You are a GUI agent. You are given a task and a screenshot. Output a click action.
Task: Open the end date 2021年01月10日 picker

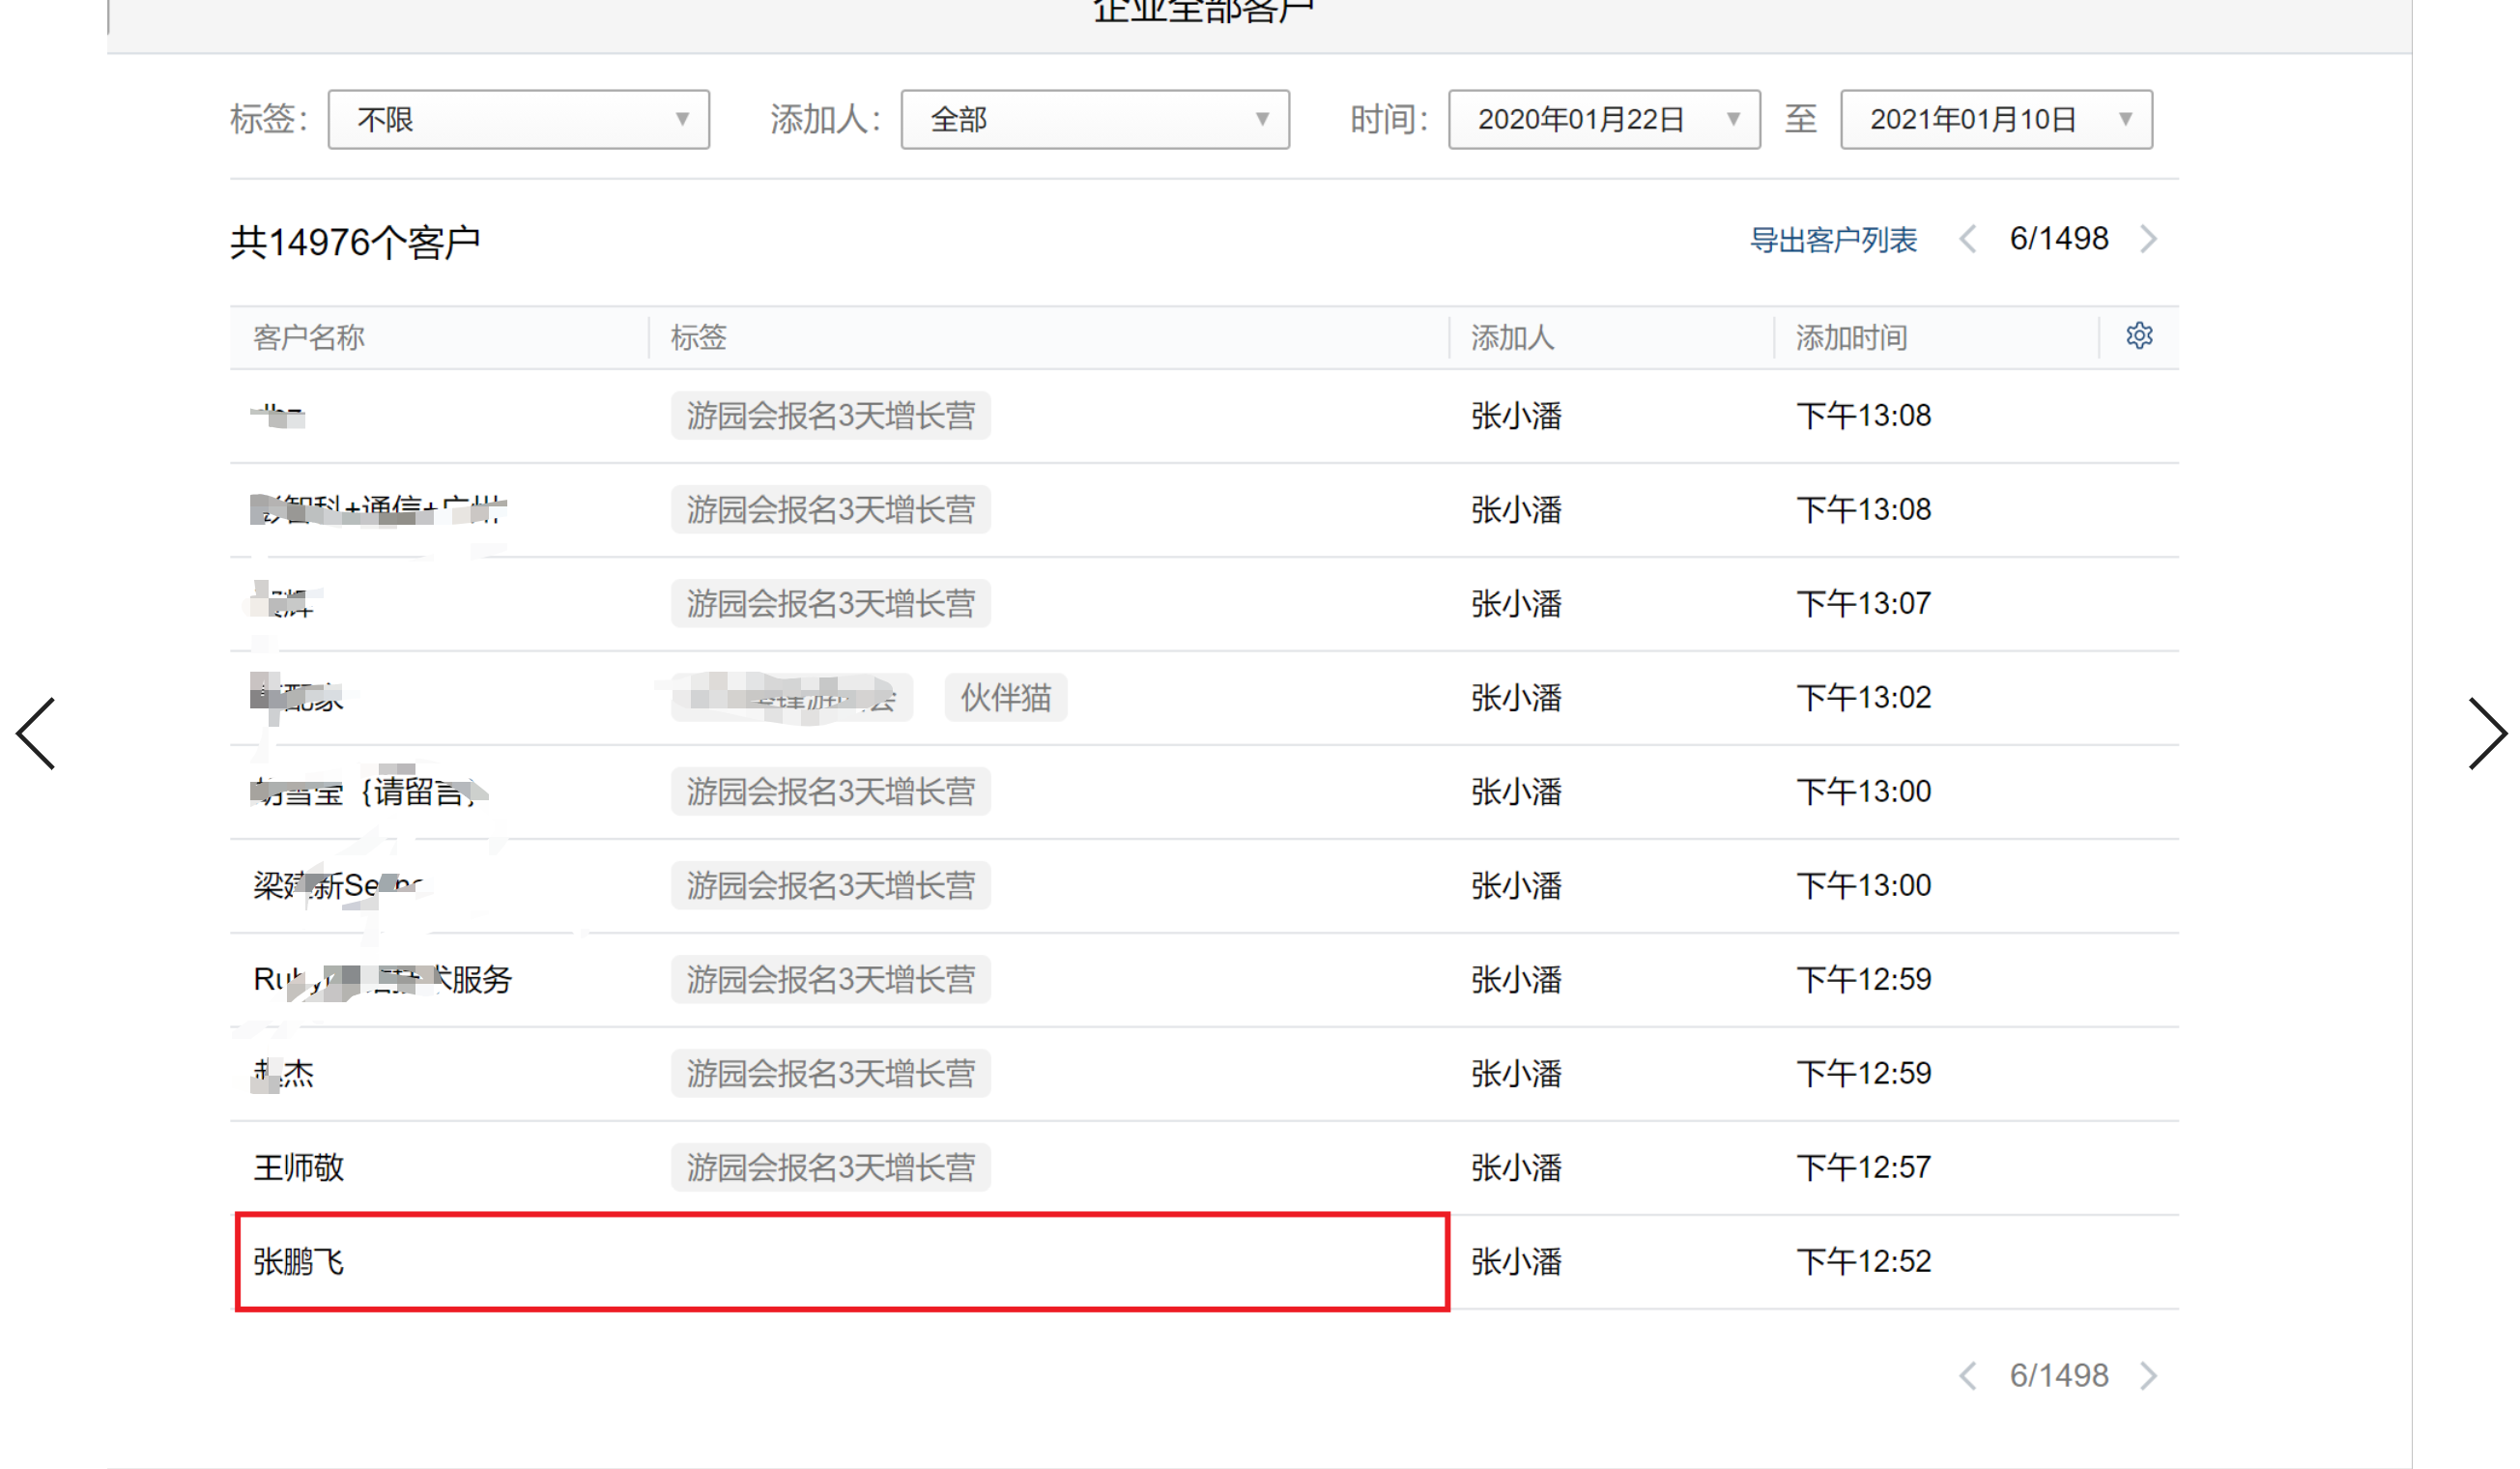coord(1995,120)
